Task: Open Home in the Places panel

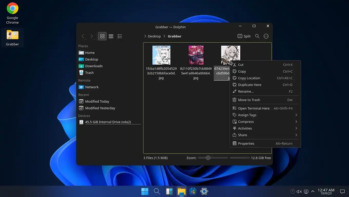Action: (110, 53)
